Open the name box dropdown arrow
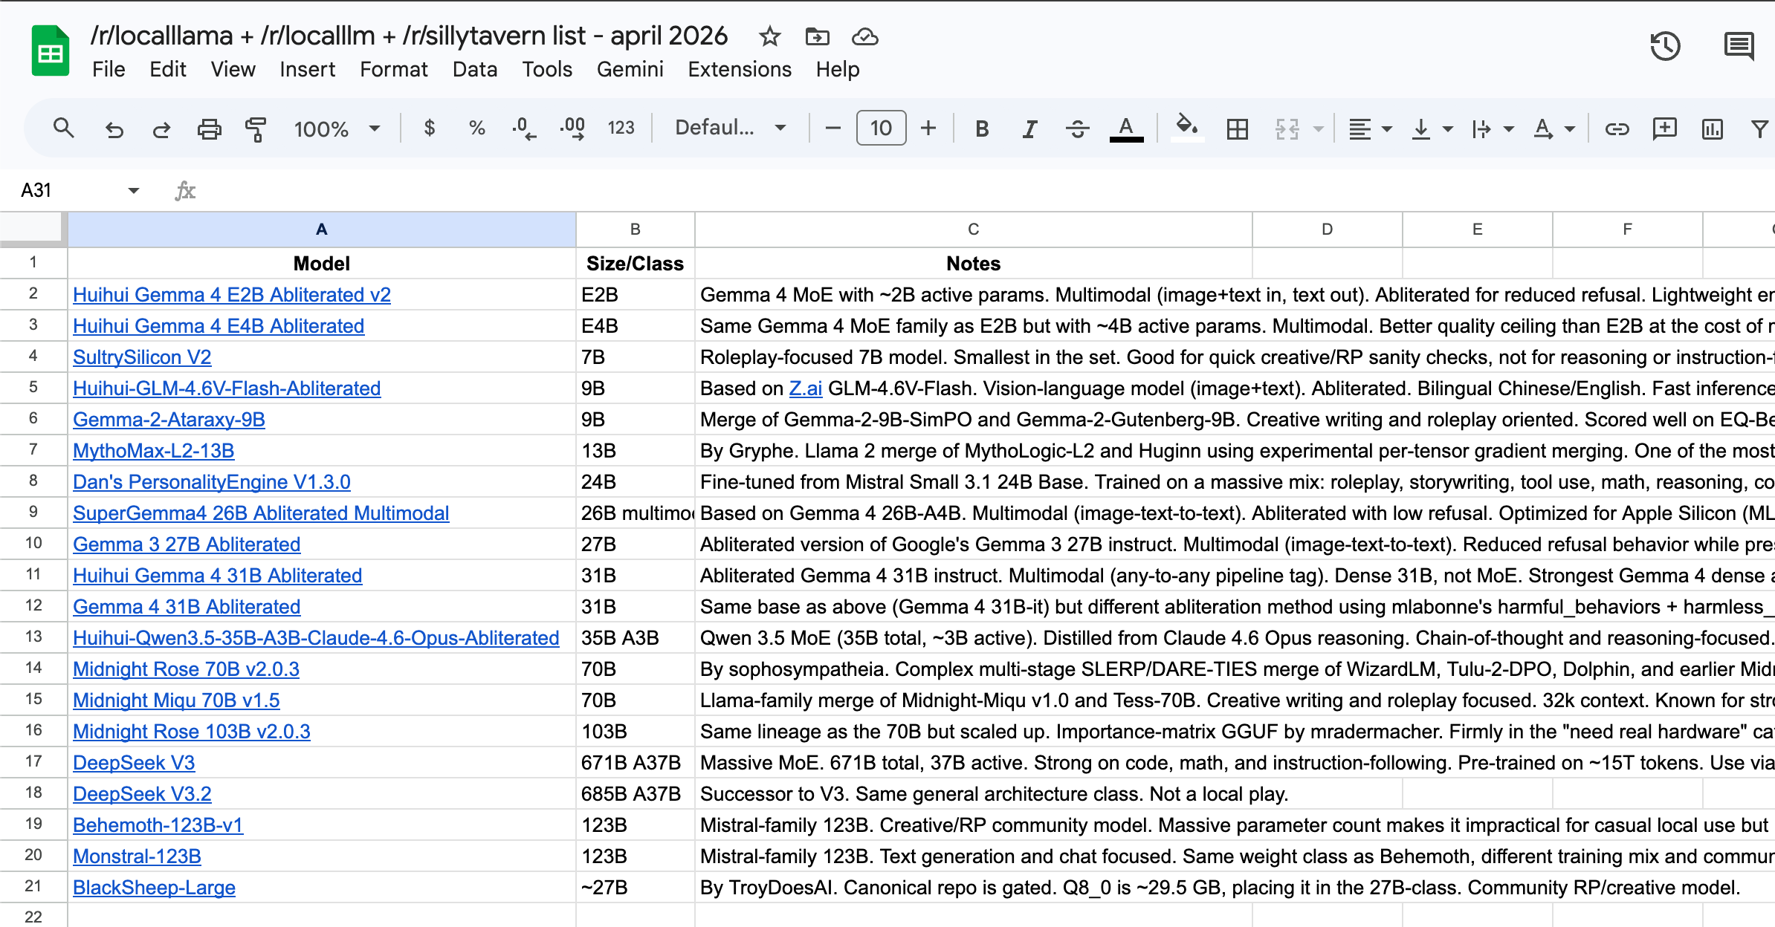The image size is (1775, 927). pos(134,191)
